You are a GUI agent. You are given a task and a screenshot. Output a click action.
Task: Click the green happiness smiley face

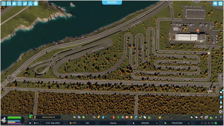coord(216,123)
